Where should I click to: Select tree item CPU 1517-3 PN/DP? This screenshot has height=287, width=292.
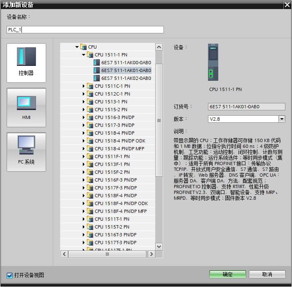[114, 125]
